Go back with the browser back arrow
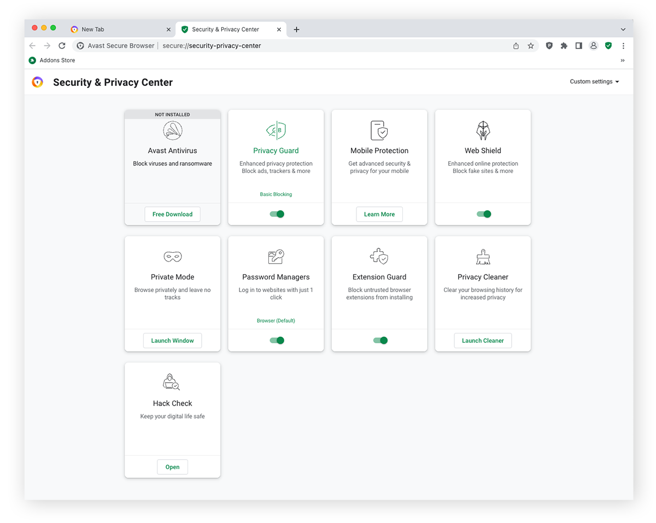This screenshot has height=523, width=656. [x=32, y=46]
